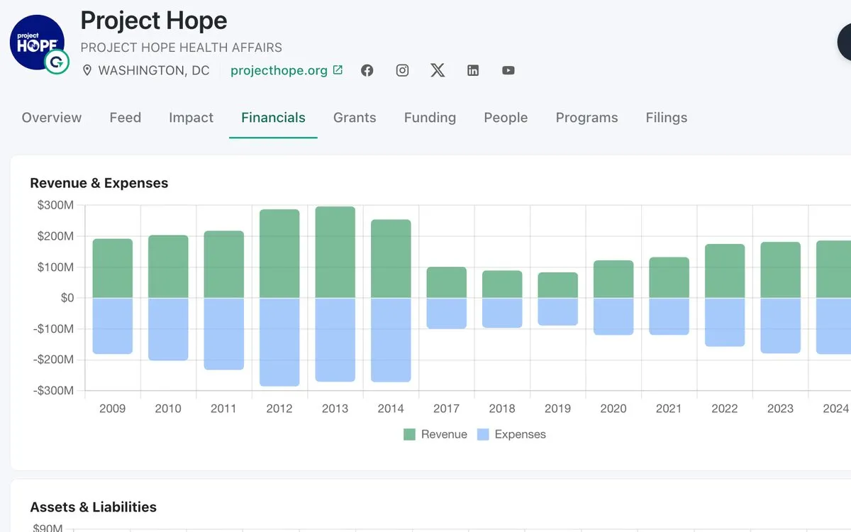This screenshot has height=532, width=851.
Task: Click the WASHINGTON, DC location text
Action: pyautogui.click(x=154, y=70)
